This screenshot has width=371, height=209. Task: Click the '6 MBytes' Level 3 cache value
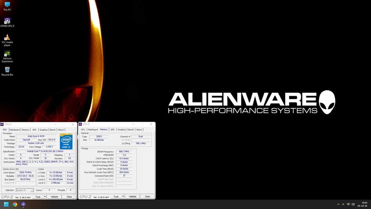point(56,183)
